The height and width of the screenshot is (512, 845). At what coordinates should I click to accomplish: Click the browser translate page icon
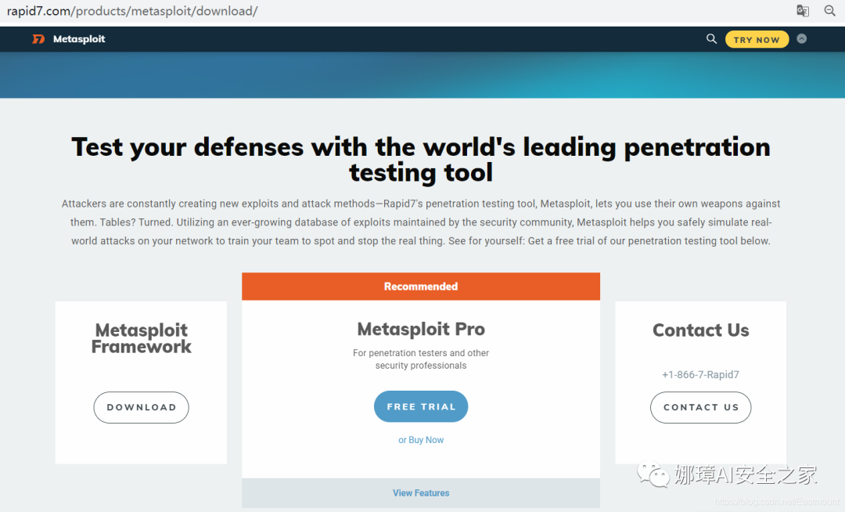[x=803, y=11]
